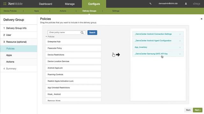
Task: Open the wrench settings icon
Action: (150, 3)
